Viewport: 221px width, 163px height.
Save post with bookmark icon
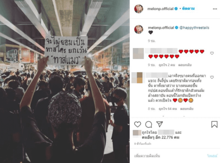point(214,124)
